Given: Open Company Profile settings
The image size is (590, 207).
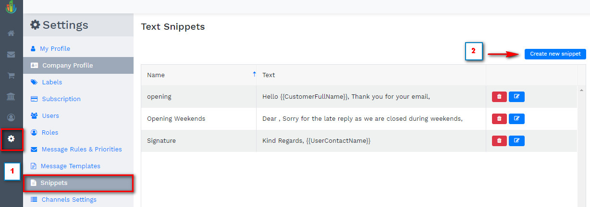Looking at the screenshot, I should coord(67,66).
